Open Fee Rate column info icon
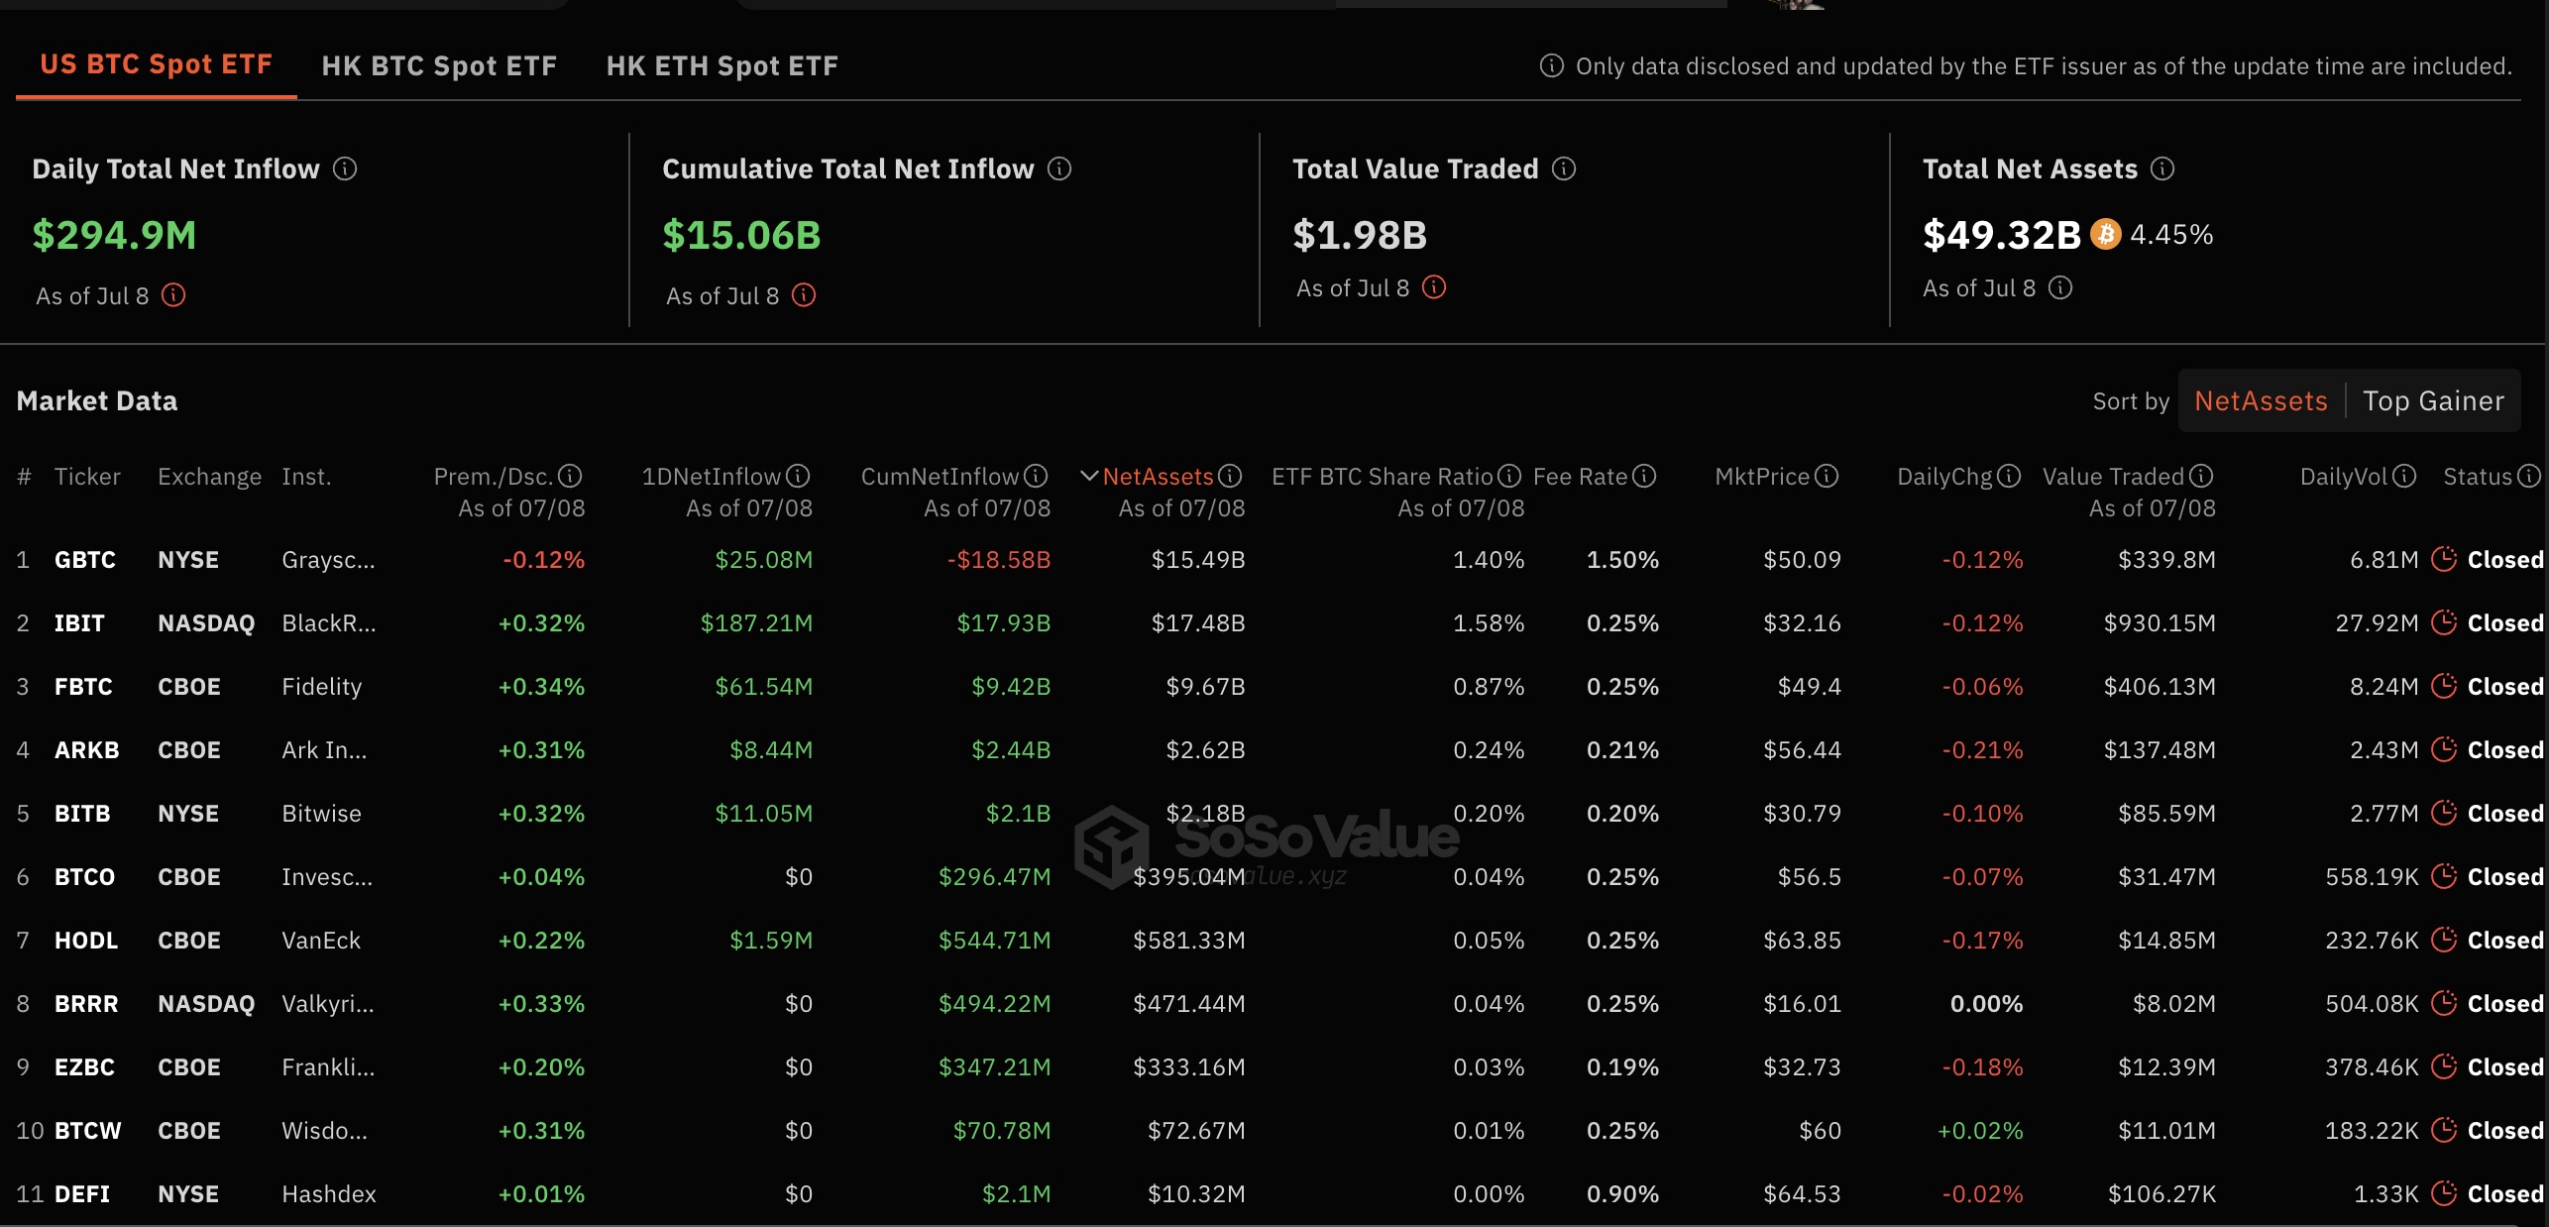The height and width of the screenshot is (1227, 2549). click(1644, 476)
